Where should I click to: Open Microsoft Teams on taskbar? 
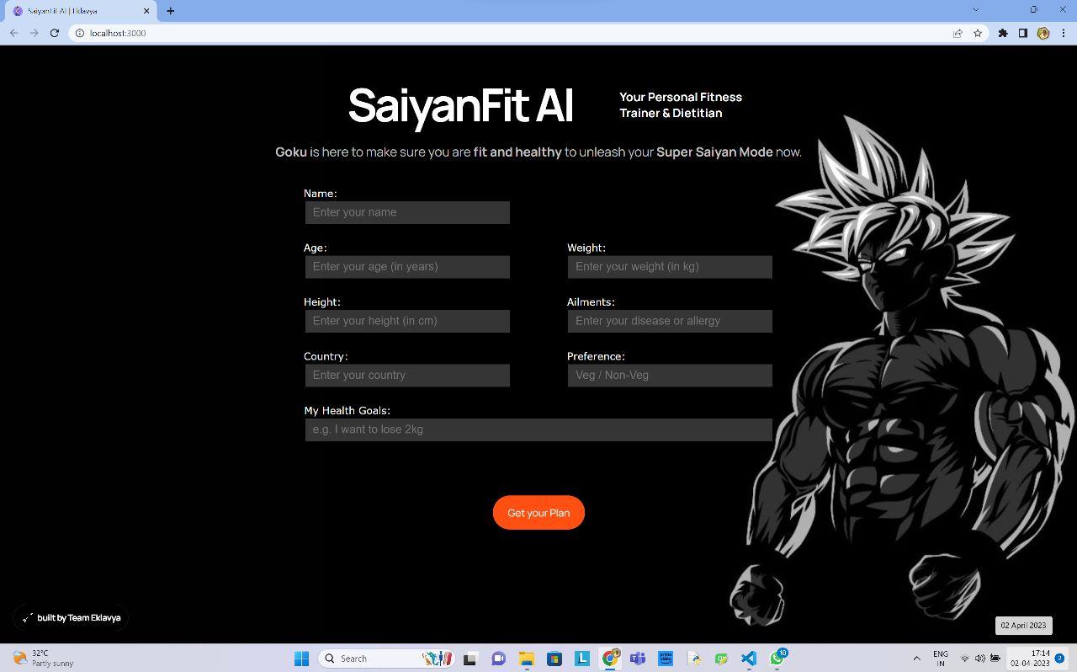(638, 659)
